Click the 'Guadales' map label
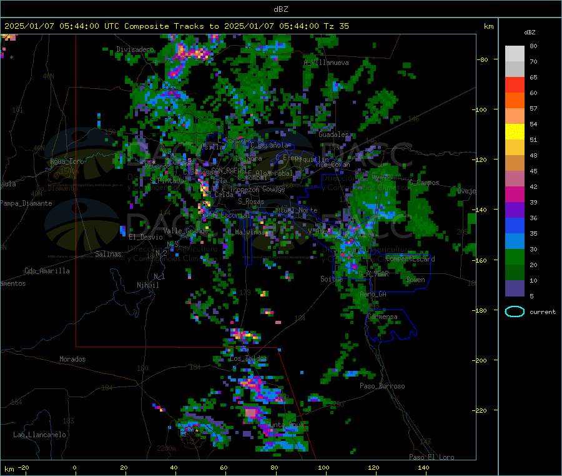 pos(333,134)
